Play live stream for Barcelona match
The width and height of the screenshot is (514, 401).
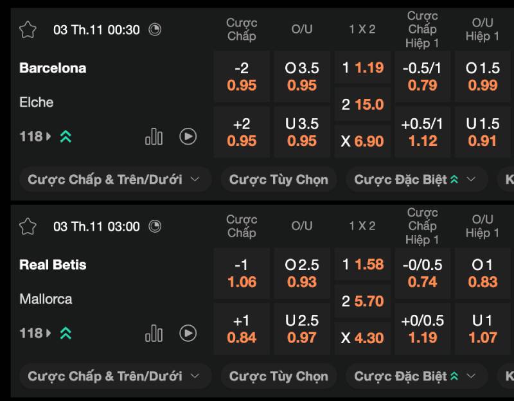click(188, 136)
